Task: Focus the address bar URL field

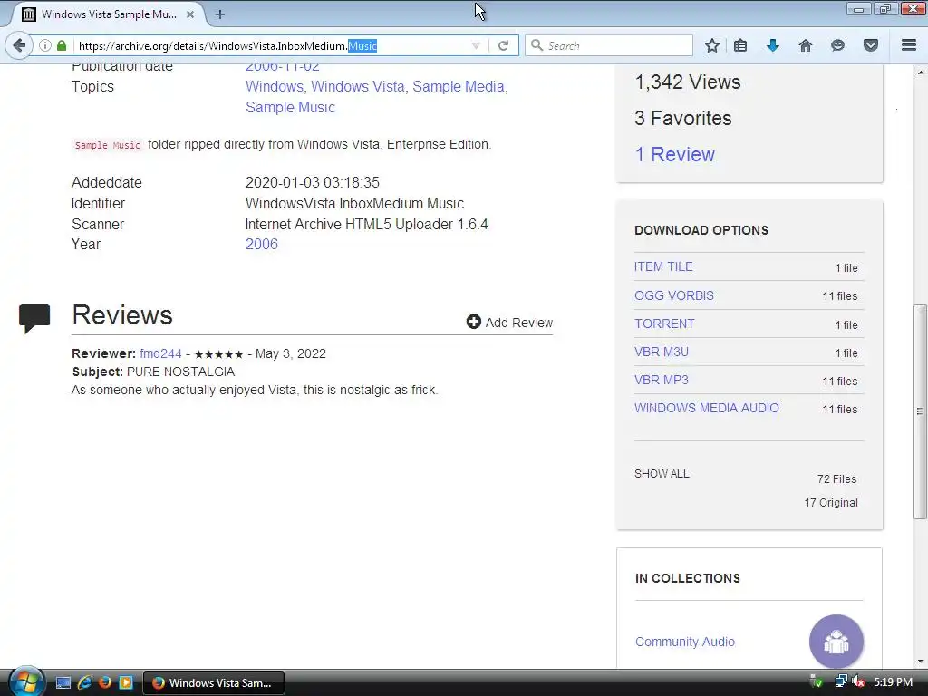Action: click(272, 45)
